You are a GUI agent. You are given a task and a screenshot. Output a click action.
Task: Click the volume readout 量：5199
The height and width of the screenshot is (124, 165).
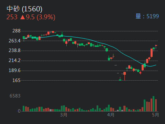[147, 16]
